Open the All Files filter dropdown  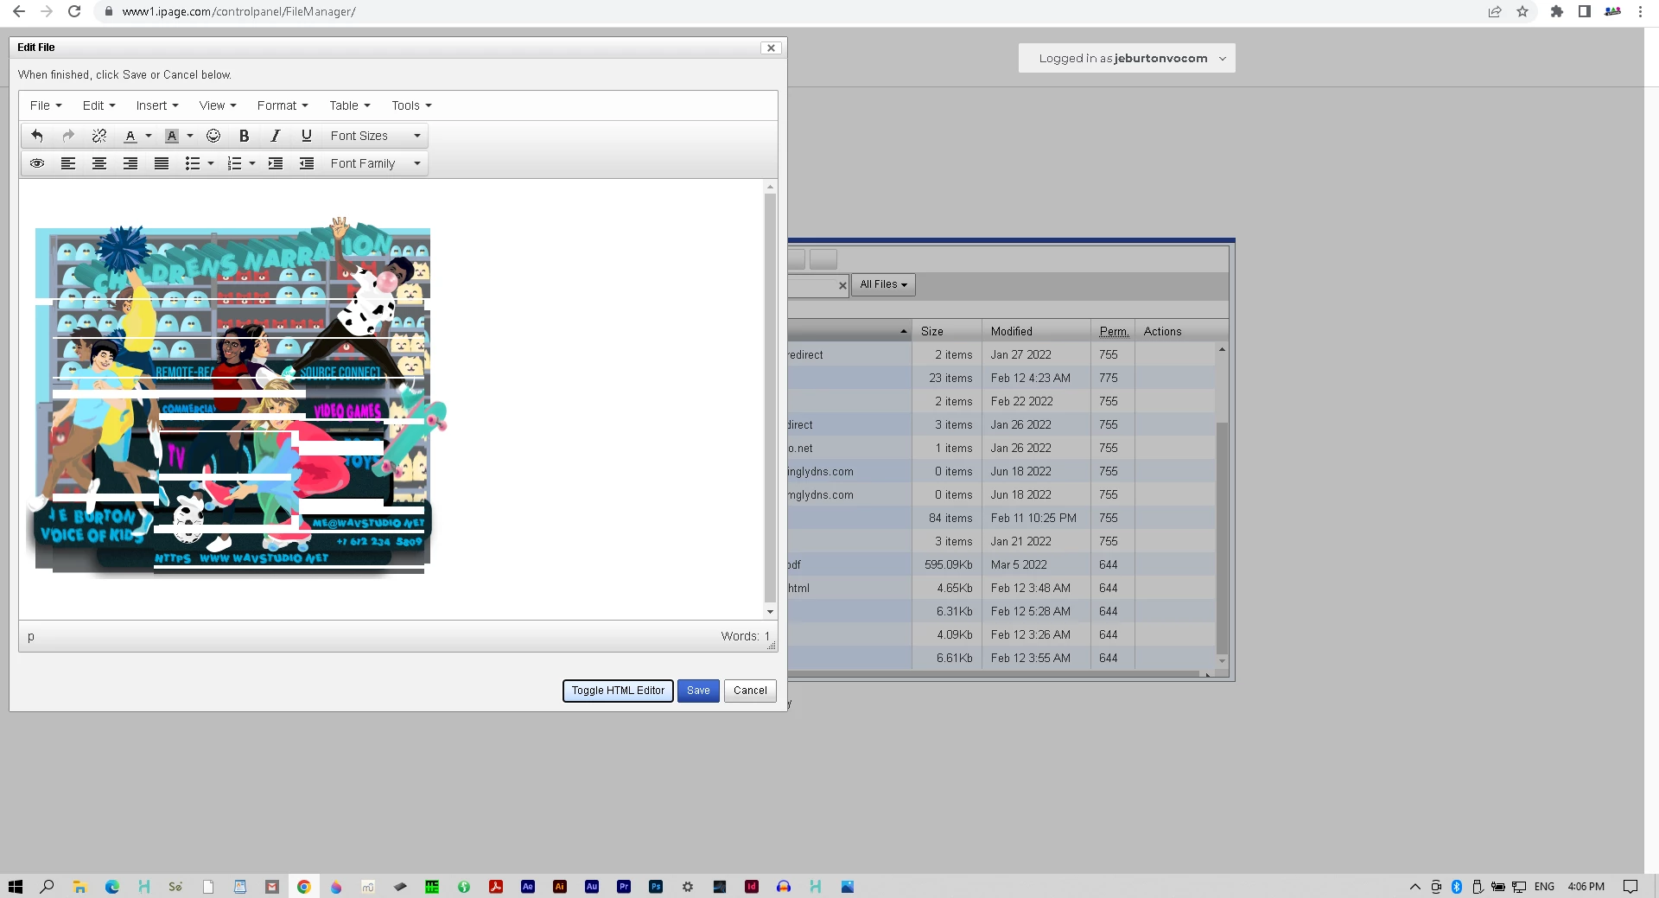883,284
